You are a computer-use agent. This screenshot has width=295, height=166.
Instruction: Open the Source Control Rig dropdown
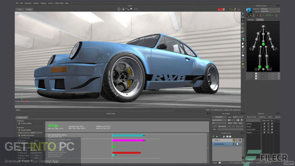point(270,12)
